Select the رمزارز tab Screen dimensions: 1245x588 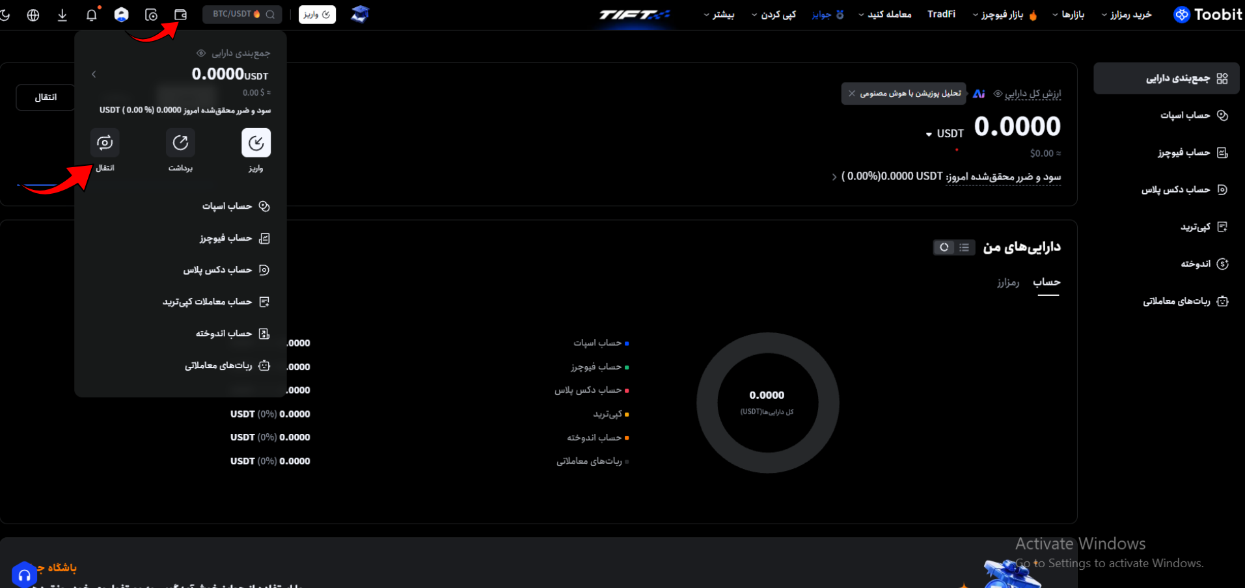(1008, 282)
